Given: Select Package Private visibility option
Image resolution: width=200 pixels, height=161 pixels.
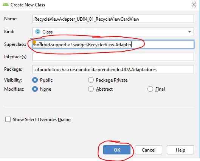Looking at the screenshot, I should tap(91, 80).
